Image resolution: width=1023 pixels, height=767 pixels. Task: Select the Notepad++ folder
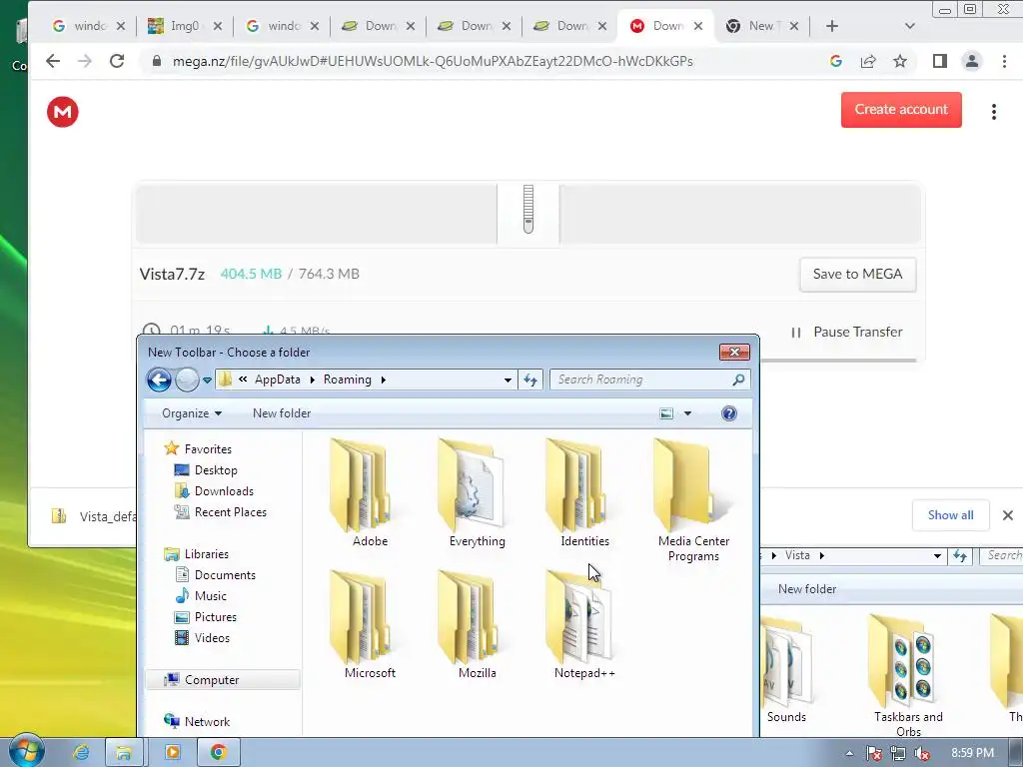click(584, 625)
